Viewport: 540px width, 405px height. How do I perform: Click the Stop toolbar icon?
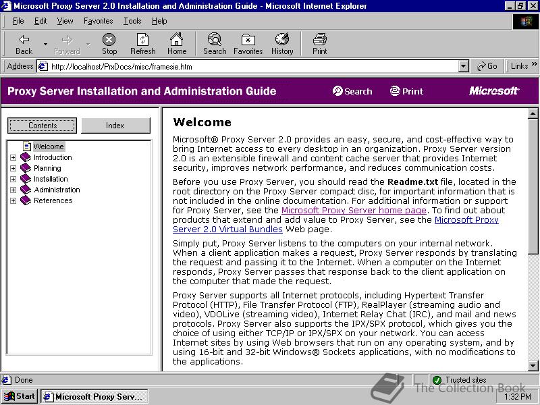pos(109,44)
